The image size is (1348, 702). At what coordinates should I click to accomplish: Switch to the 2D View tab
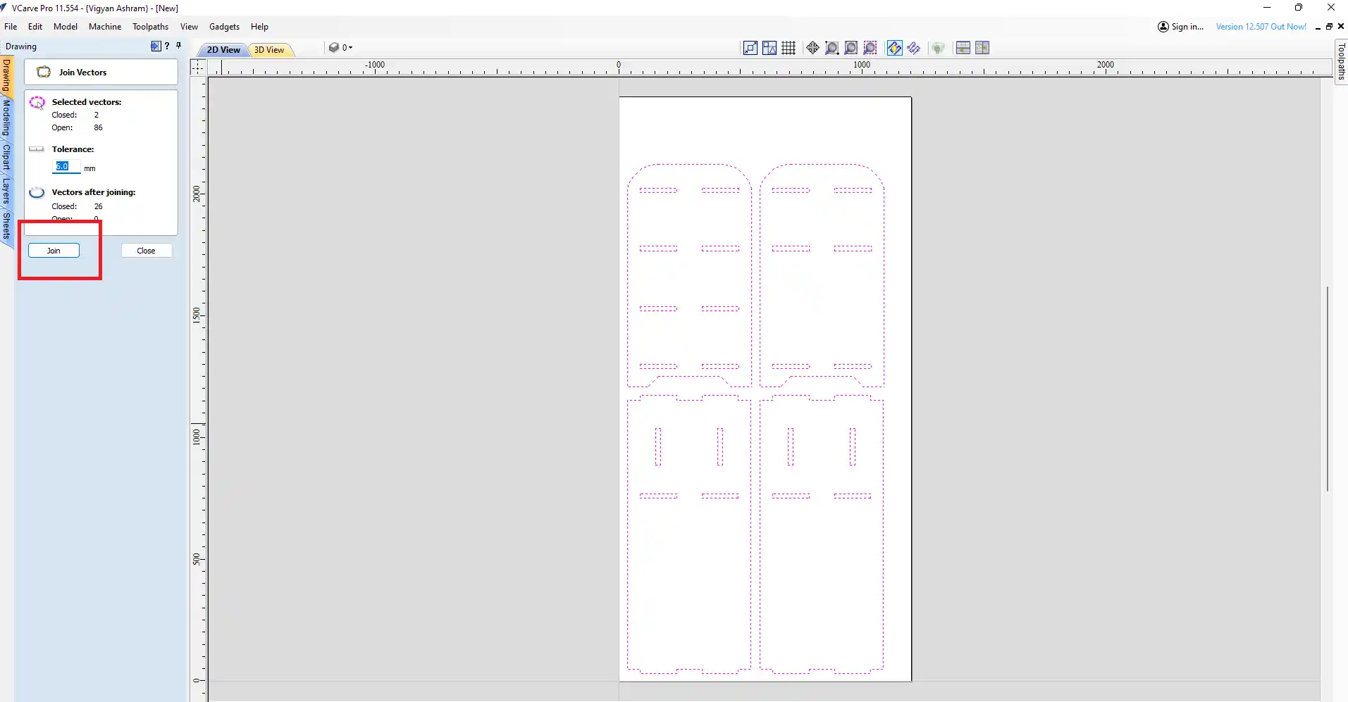[223, 50]
